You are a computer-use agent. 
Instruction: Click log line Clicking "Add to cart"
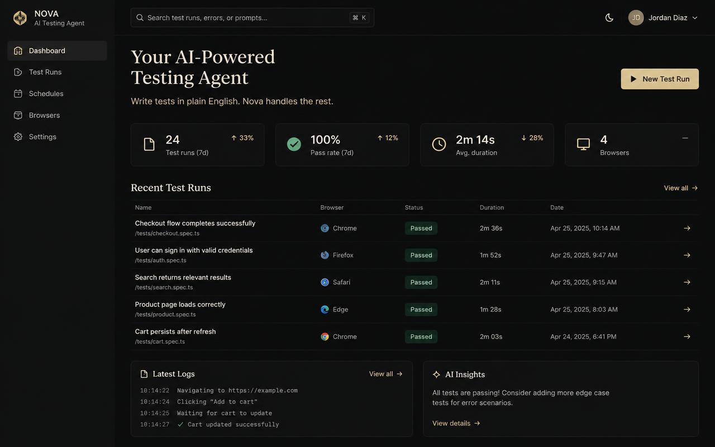pyautogui.click(x=199, y=402)
